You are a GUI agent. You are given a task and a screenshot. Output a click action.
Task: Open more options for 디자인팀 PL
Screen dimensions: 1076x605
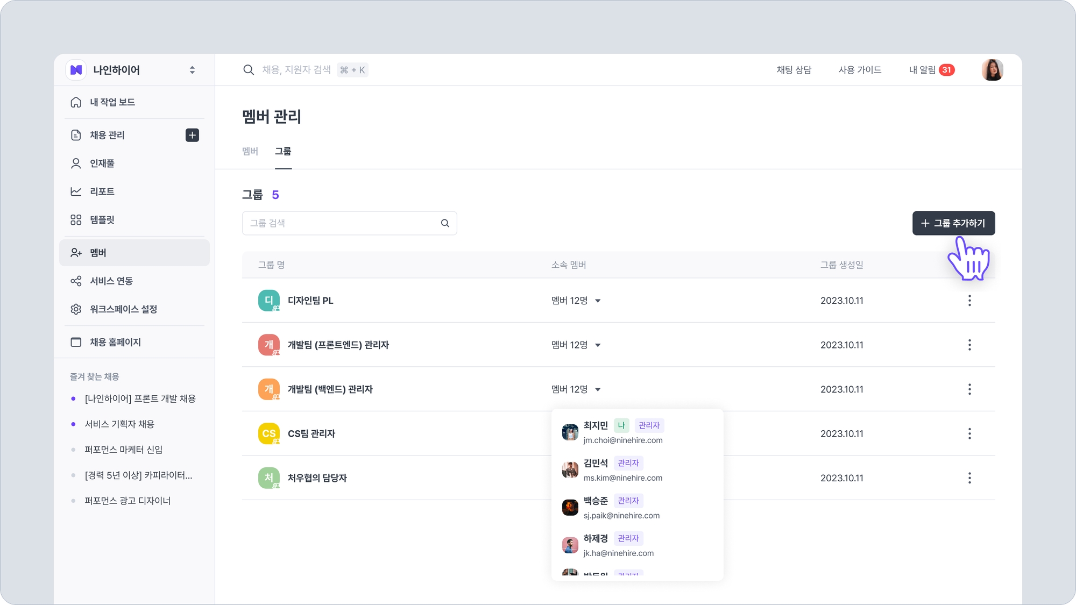click(969, 301)
